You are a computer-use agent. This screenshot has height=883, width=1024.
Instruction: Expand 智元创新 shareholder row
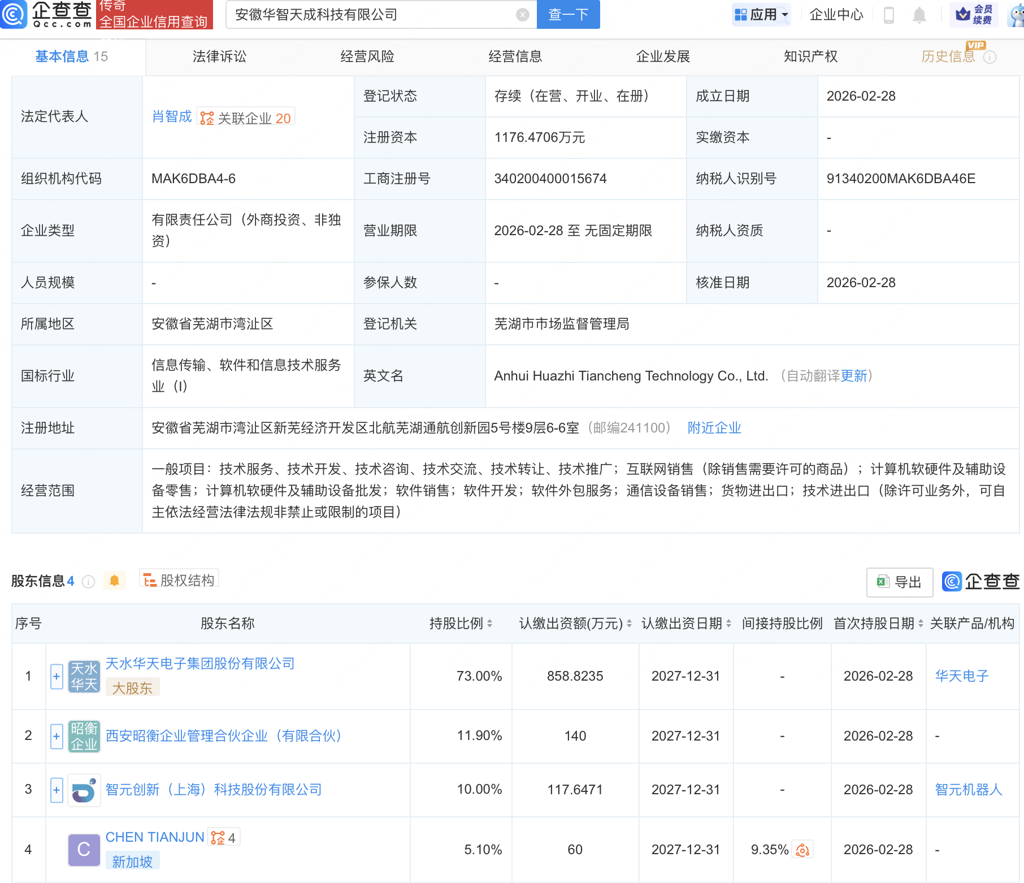coord(57,790)
